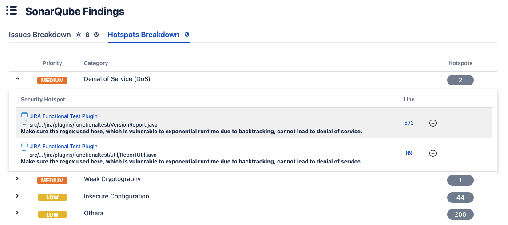Open JIRA Functional Test Plugin link above ReportUtil.java
The height and width of the screenshot is (225, 508).
(x=63, y=147)
